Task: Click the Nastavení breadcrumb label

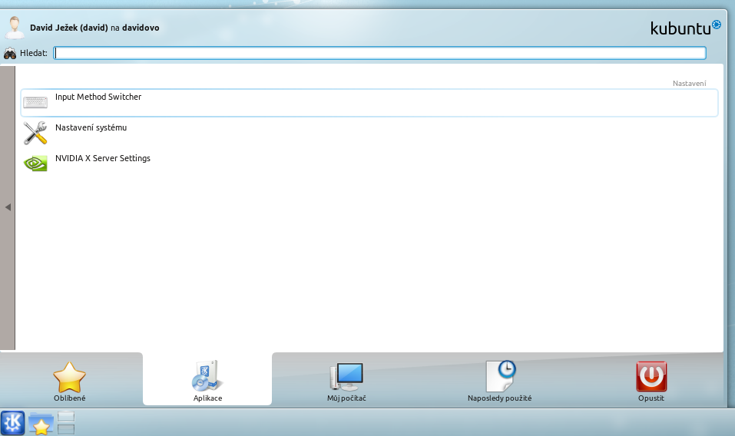Action: 689,84
